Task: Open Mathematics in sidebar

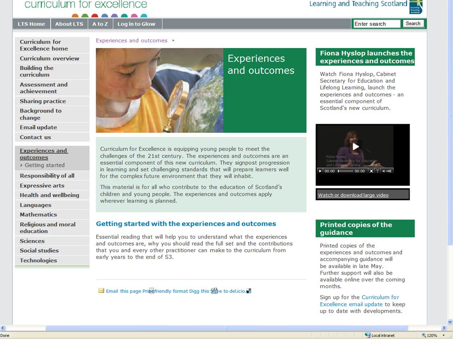Action: click(x=52, y=215)
